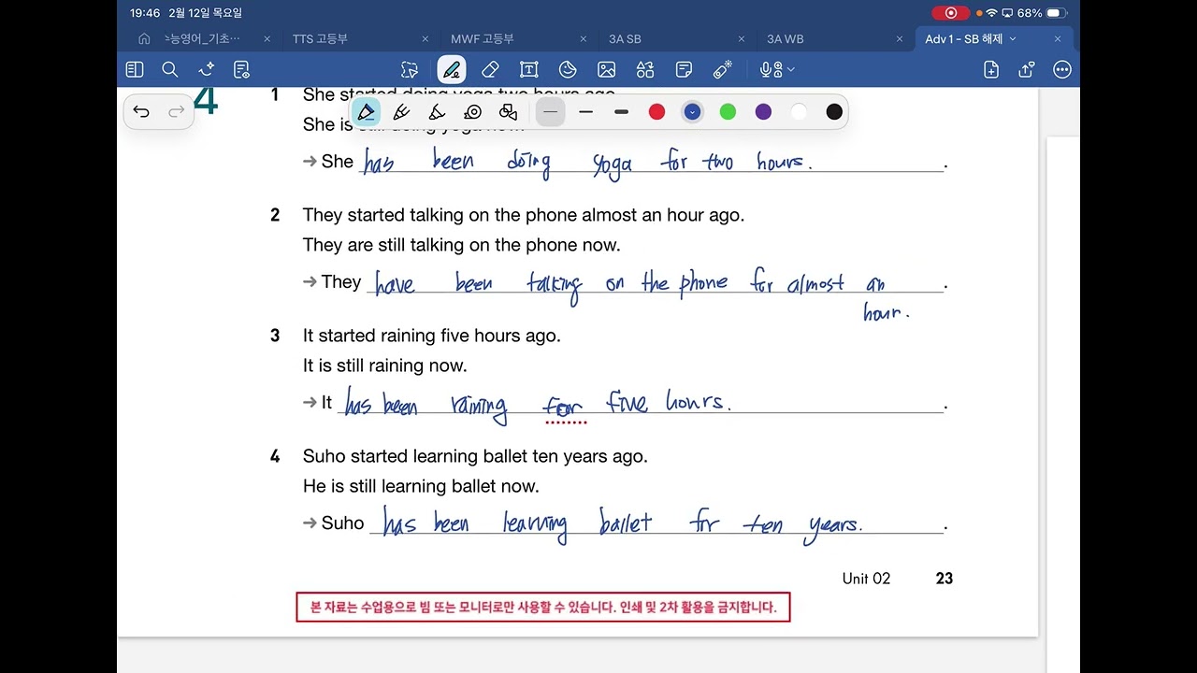Pick the red pen color
This screenshot has width=1197, height=673.
coord(657,112)
